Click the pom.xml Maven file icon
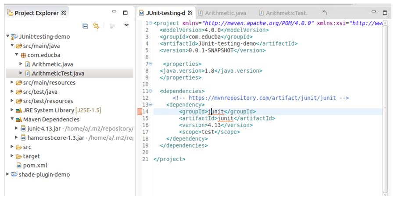The height and width of the screenshot is (201, 394). tap(19, 166)
